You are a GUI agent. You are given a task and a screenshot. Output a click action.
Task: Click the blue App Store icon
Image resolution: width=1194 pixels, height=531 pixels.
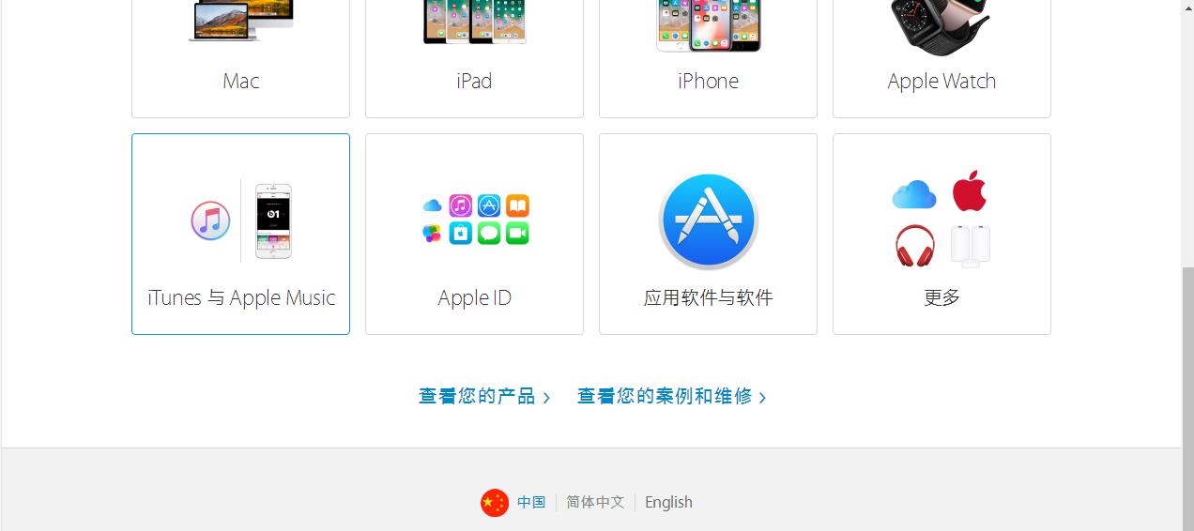tap(709, 221)
